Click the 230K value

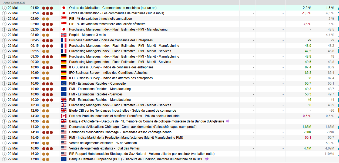pos(307,132)
